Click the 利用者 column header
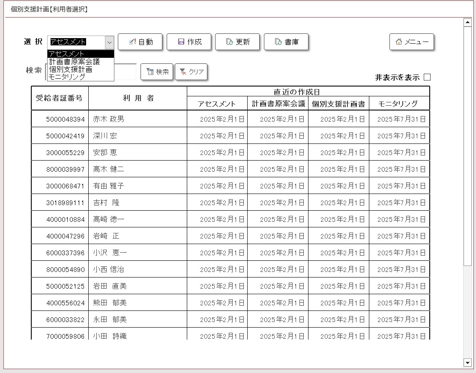 click(138, 98)
